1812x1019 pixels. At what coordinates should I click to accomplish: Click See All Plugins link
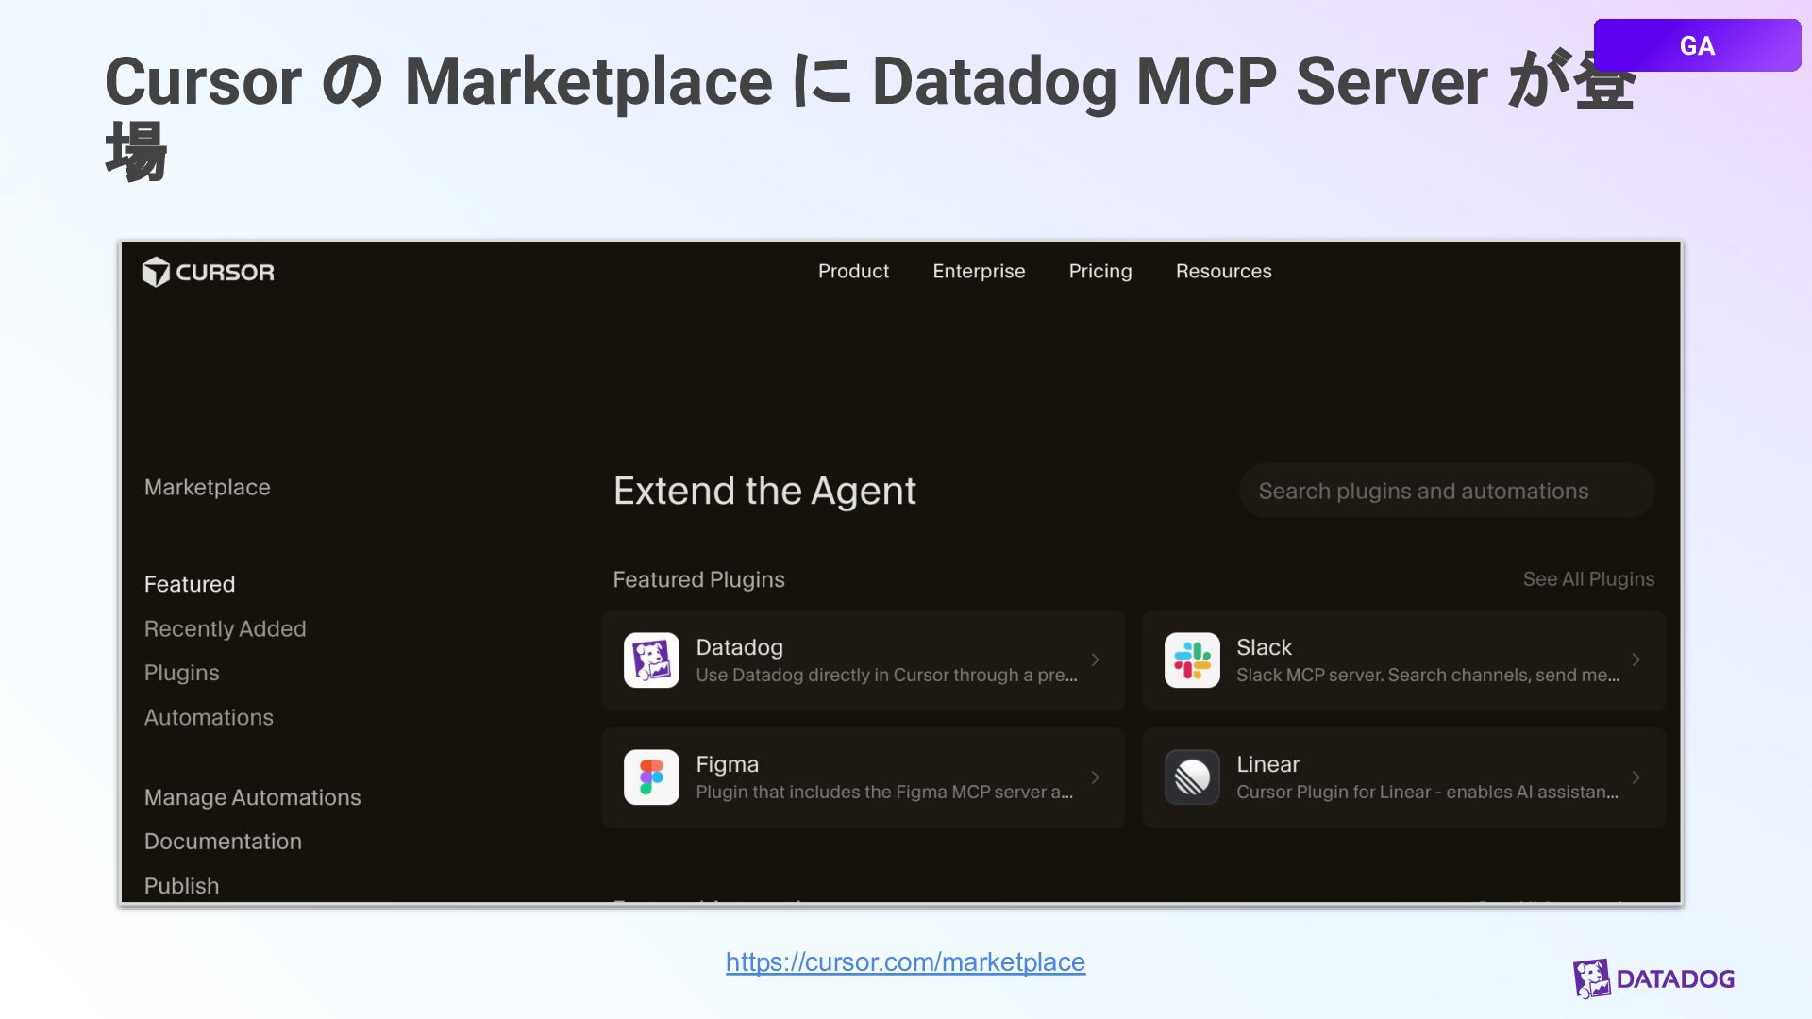tap(1588, 579)
